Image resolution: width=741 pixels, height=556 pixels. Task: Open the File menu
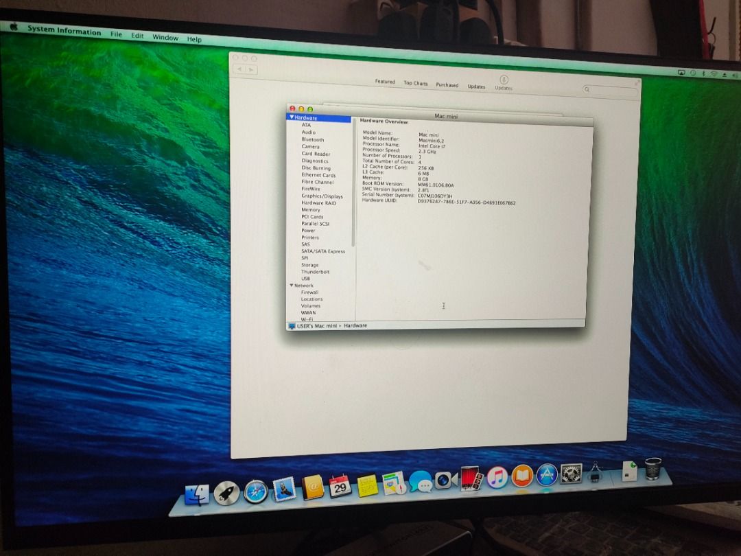117,34
